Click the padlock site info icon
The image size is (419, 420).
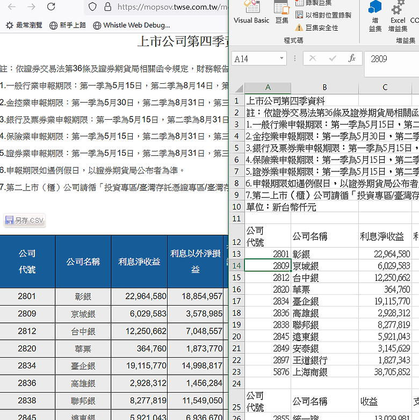(x=107, y=6)
